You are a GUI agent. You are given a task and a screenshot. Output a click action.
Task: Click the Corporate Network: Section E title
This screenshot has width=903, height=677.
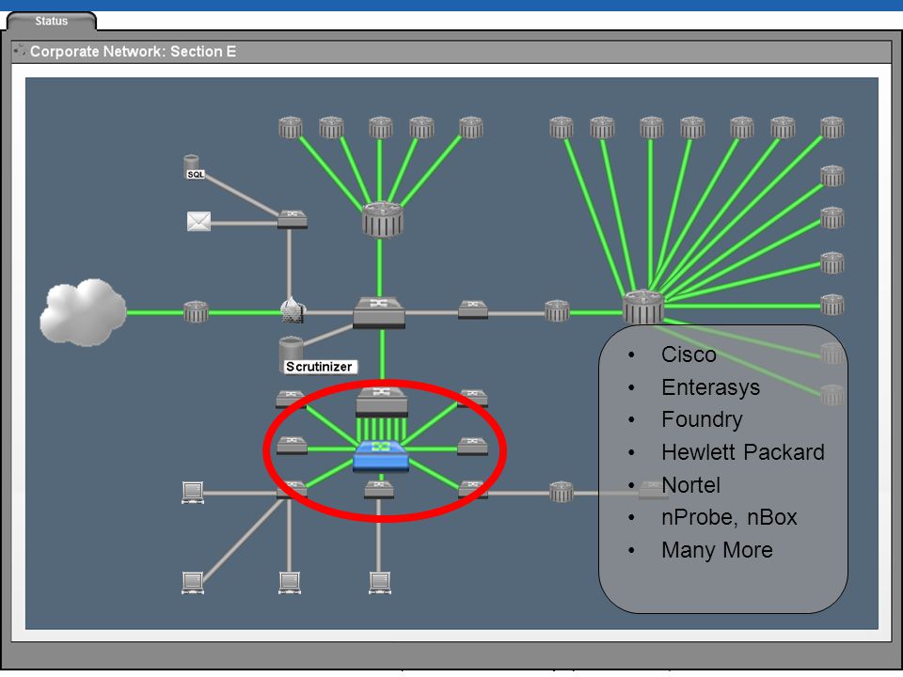133,51
